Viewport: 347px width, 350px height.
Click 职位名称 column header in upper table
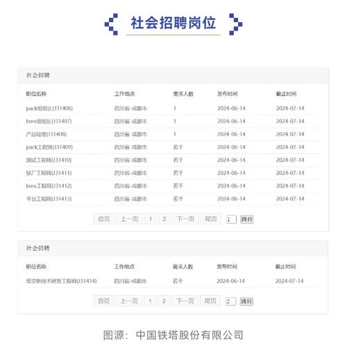(36, 94)
